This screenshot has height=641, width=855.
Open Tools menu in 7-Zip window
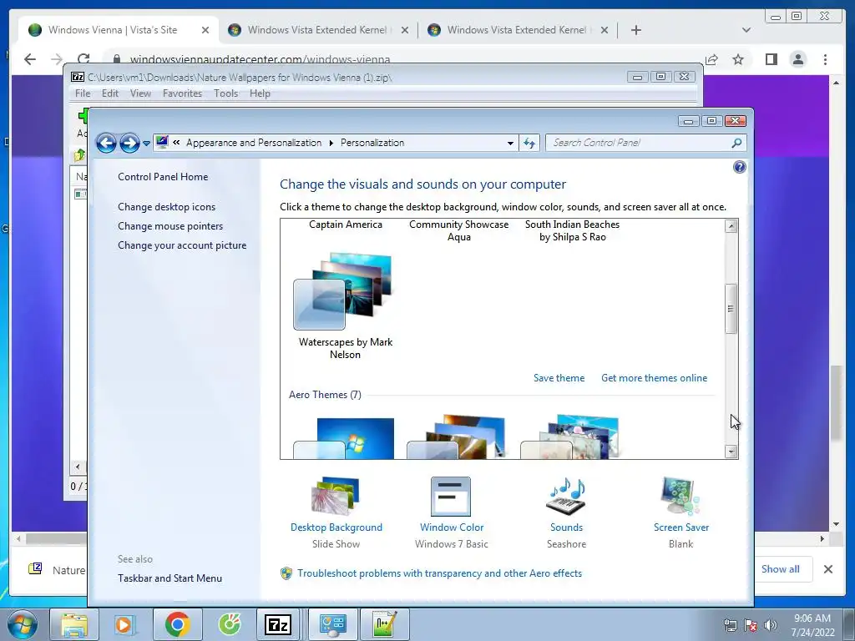(x=225, y=93)
